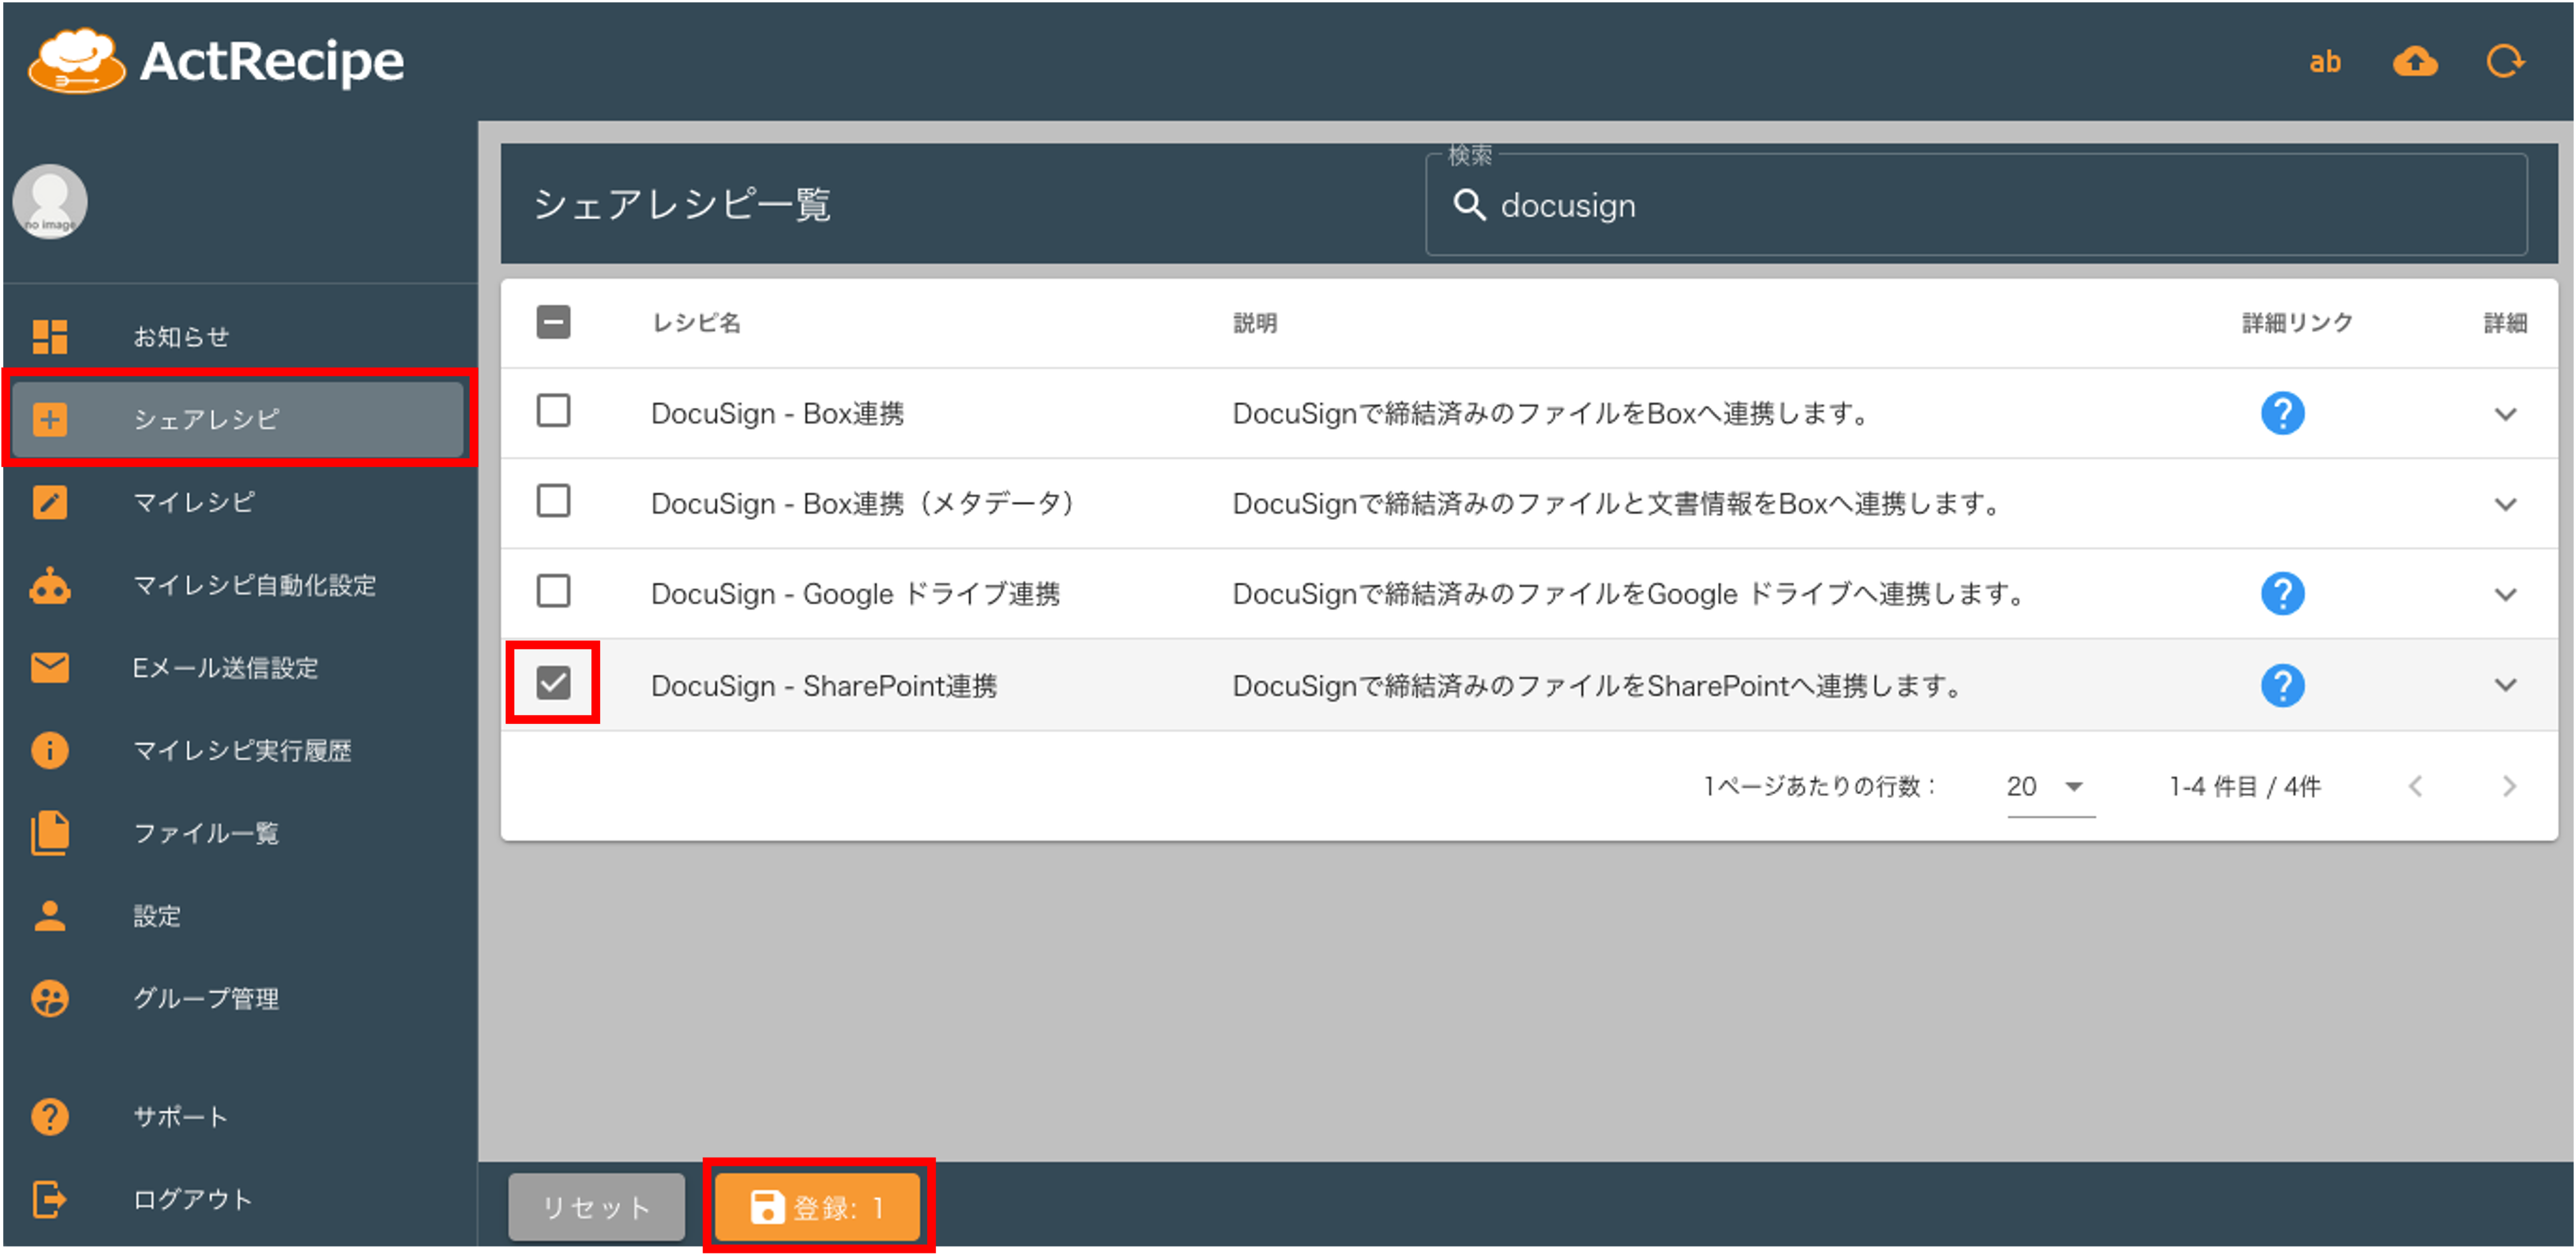This screenshot has height=1254, width=2576.
Task: Click the リセット button
Action: [x=596, y=1207]
